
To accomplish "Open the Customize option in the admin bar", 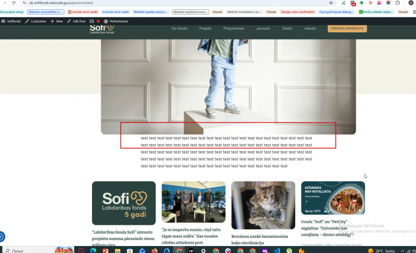I will pos(36,21).
